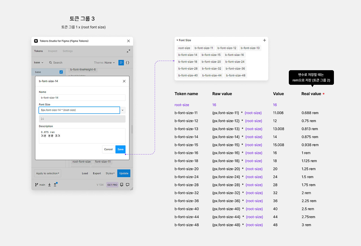Click the b-font-size-28 token chip
The image size is (361, 246).
pyautogui.click(x=188, y=68)
